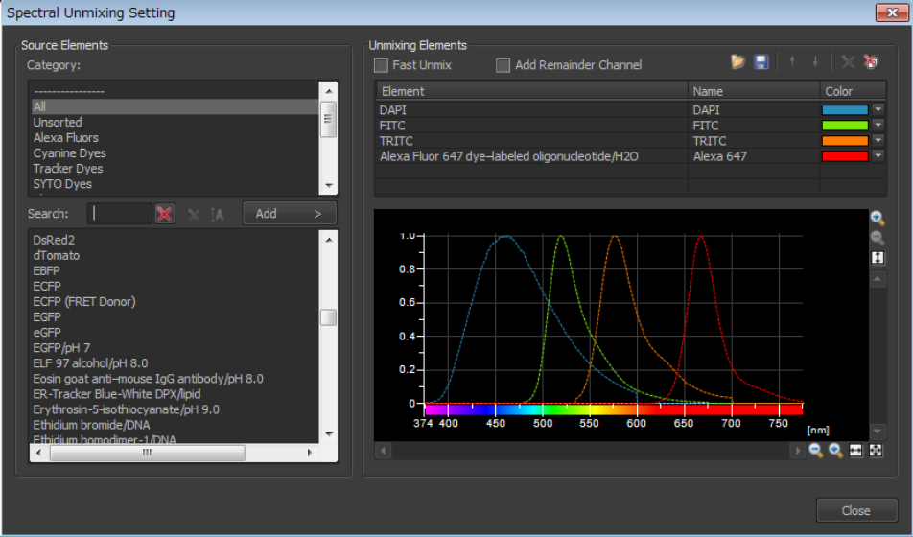Click the red Alexa 647 color swatch

click(x=845, y=156)
